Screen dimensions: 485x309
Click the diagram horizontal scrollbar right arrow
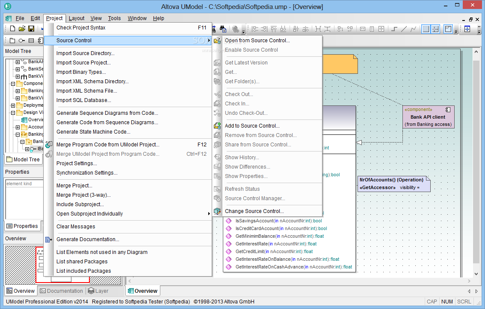pyautogui.click(x=469, y=281)
